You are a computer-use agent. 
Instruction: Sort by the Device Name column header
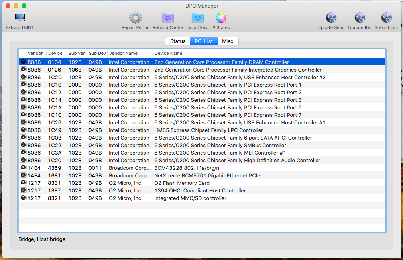pyautogui.click(x=168, y=53)
